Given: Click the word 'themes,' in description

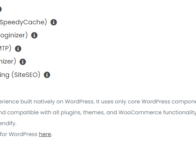Looking at the screenshot, I should coord(94,112).
